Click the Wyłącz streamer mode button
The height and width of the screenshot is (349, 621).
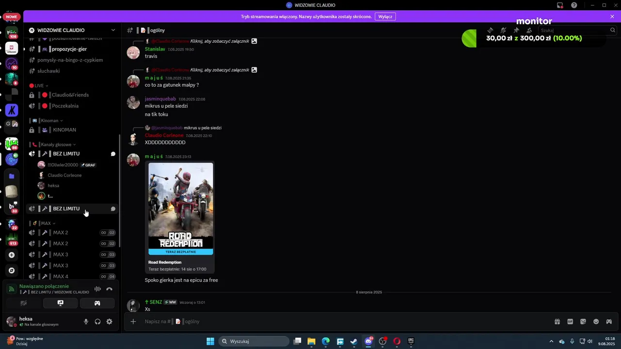[385, 16]
